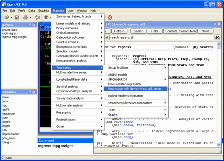
Task: Expand Categorical outcomes submenu
Action: [x=78, y=37]
